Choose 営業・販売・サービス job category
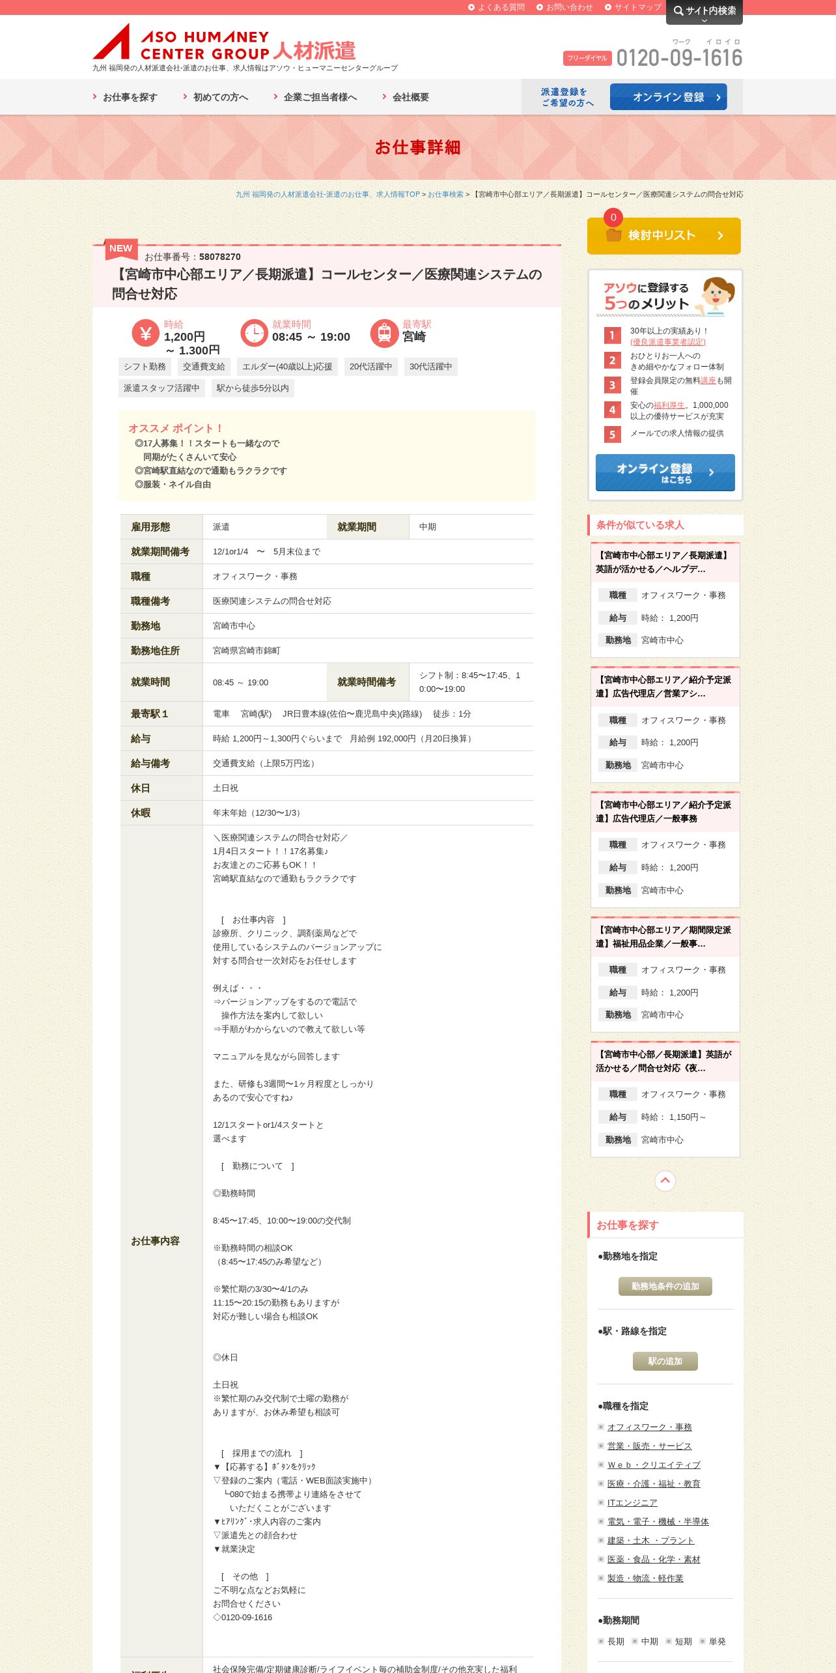The width and height of the screenshot is (836, 1673). 649,1446
